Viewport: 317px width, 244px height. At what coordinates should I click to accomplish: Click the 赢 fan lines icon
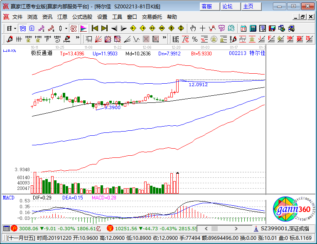coord(300,39)
